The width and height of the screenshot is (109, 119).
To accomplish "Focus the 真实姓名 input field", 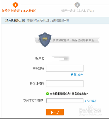I will tap(65, 68).
